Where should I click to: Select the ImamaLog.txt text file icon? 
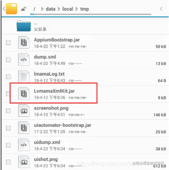[24, 76]
